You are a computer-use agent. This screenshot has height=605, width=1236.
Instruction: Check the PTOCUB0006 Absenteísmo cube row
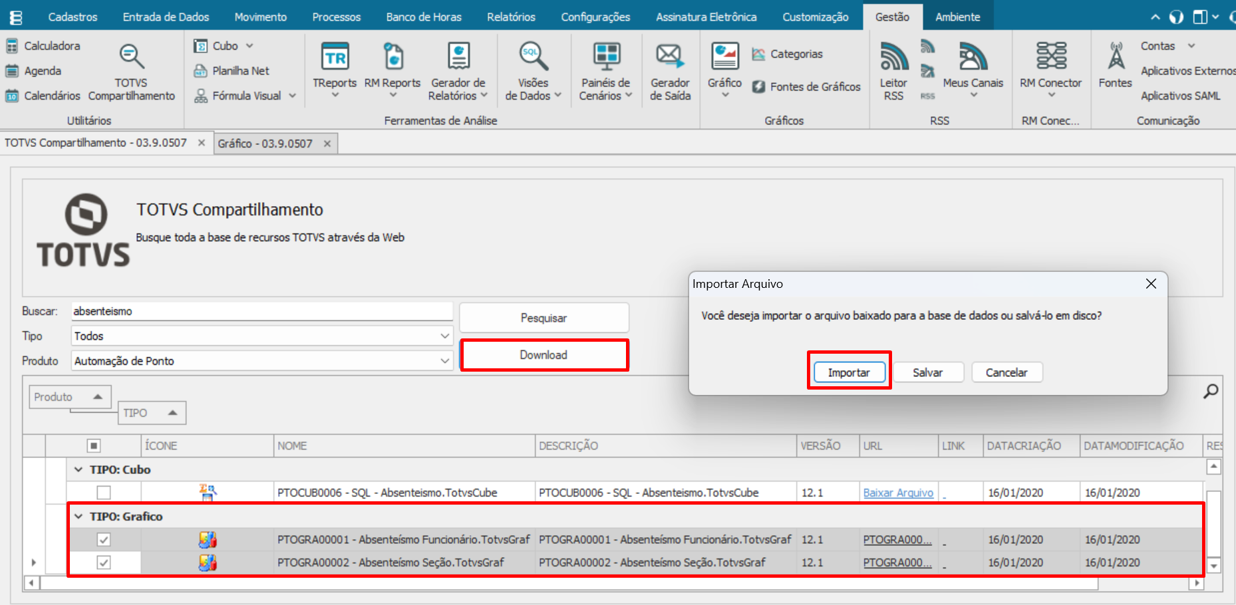(103, 493)
